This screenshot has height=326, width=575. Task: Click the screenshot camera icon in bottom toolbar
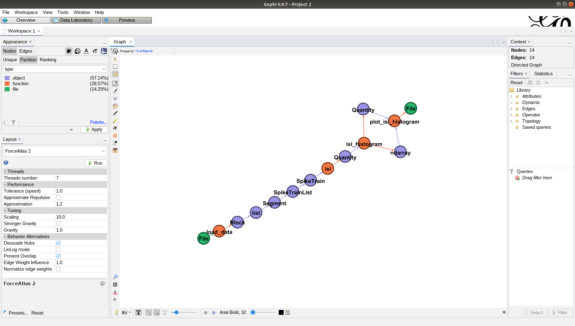tap(125, 312)
